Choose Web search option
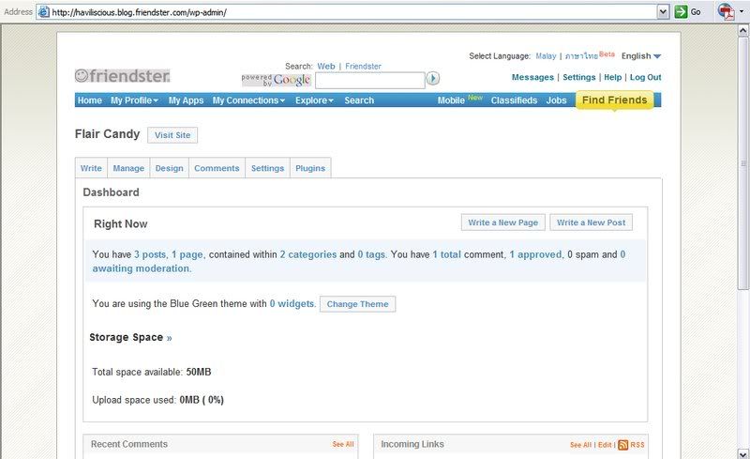Screen dimensions: 750x459 (x=325, y=66)
